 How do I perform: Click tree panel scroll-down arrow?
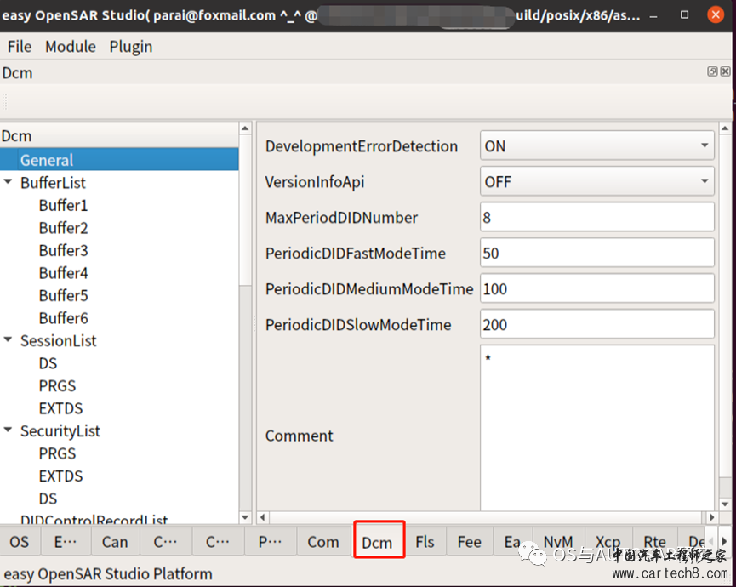tap(246, 517)
